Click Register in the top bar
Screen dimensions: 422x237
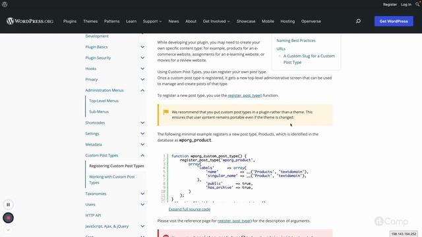(390, 5)
